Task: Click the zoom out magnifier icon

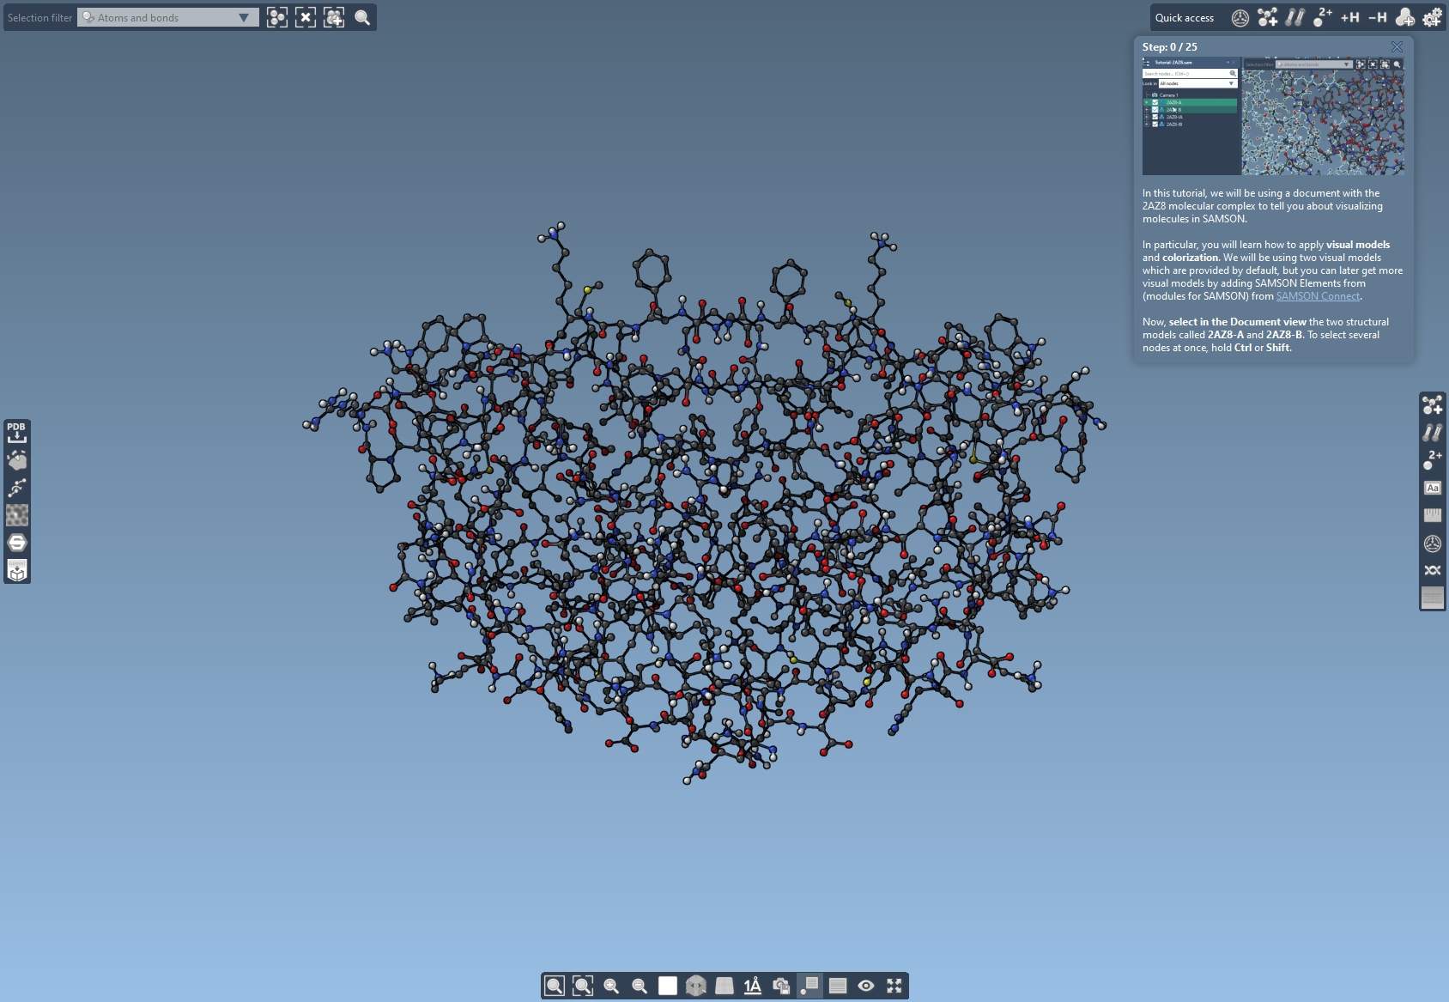Action: click(640, 986)
